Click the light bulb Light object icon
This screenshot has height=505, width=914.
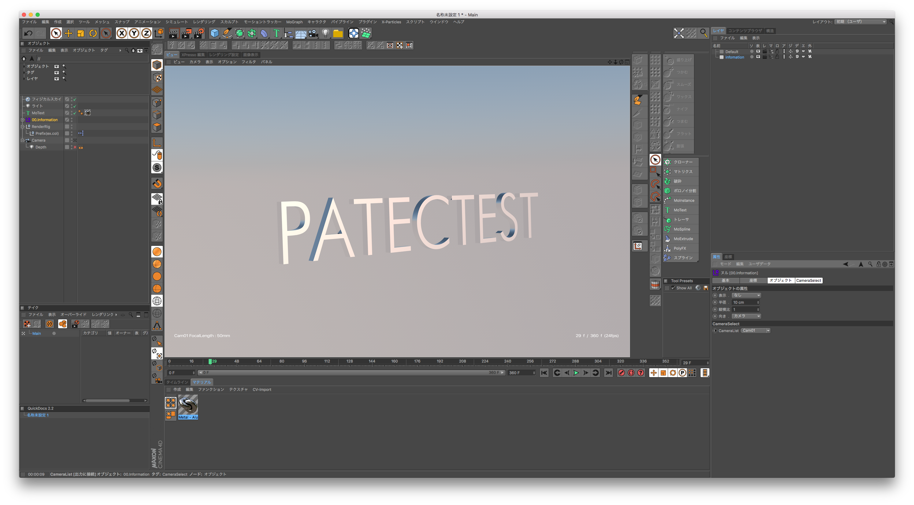[325, 33]
